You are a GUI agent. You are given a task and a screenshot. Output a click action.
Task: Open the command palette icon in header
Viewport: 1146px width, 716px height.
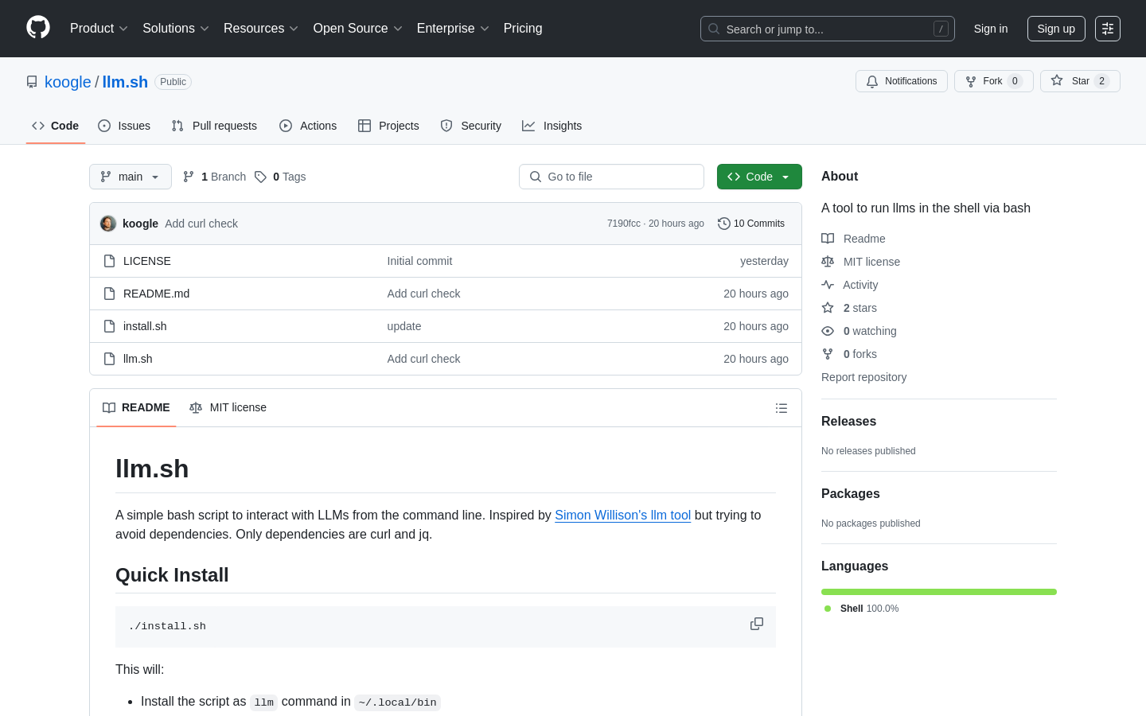click(1108, 29)
